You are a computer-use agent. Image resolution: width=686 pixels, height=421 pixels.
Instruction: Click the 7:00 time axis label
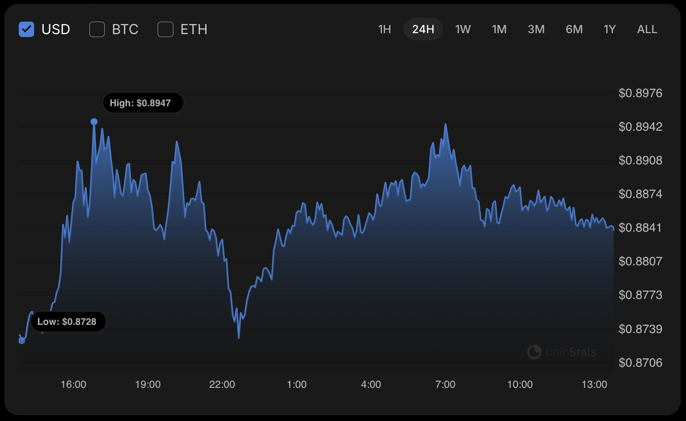(x=445, y=384)
